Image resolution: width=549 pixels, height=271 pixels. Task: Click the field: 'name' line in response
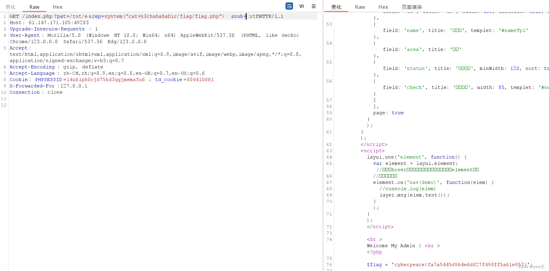tap(455, 30)
